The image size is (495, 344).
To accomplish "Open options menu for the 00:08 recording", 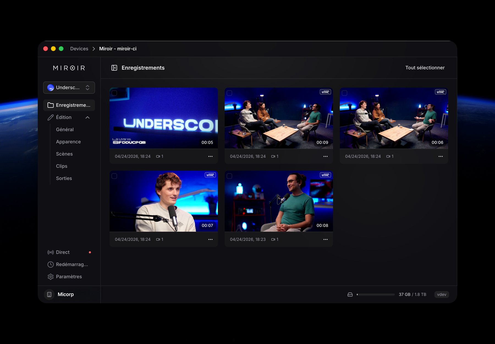I will point(326,239).
